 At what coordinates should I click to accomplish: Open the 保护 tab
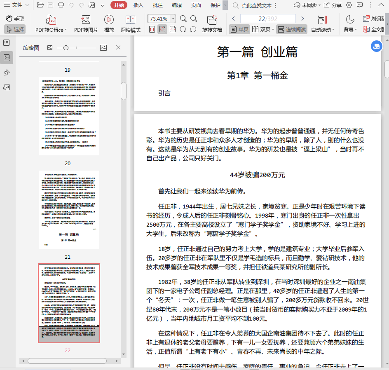[x=215, y=5]
